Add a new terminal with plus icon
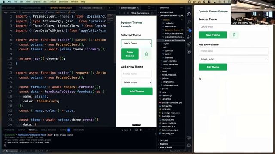This screenshot has height=154, width=275. (130, 130)
